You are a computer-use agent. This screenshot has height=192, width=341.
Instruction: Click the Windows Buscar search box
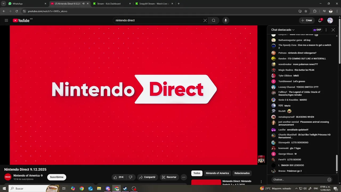click(x=34, y=189)
